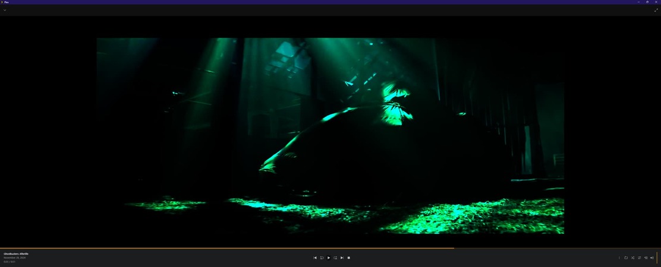The height and width of the screenshot is (267, 661).
Task: Open playback settings sliders
Action: [x=640, y=258]
